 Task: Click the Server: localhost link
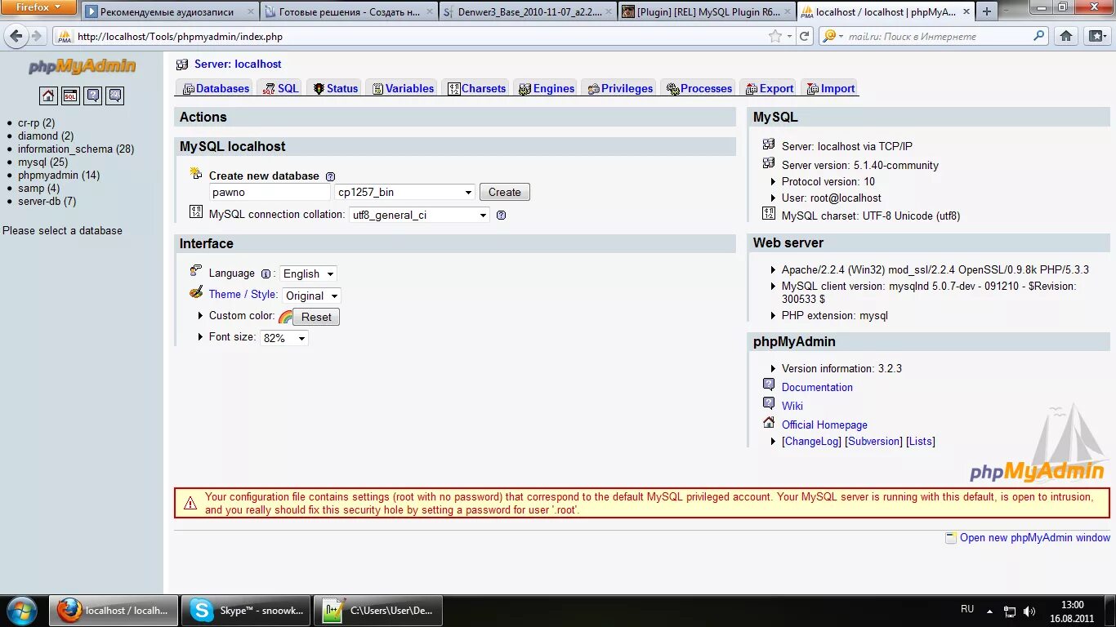pyautogui.click(x=238, y=64)
